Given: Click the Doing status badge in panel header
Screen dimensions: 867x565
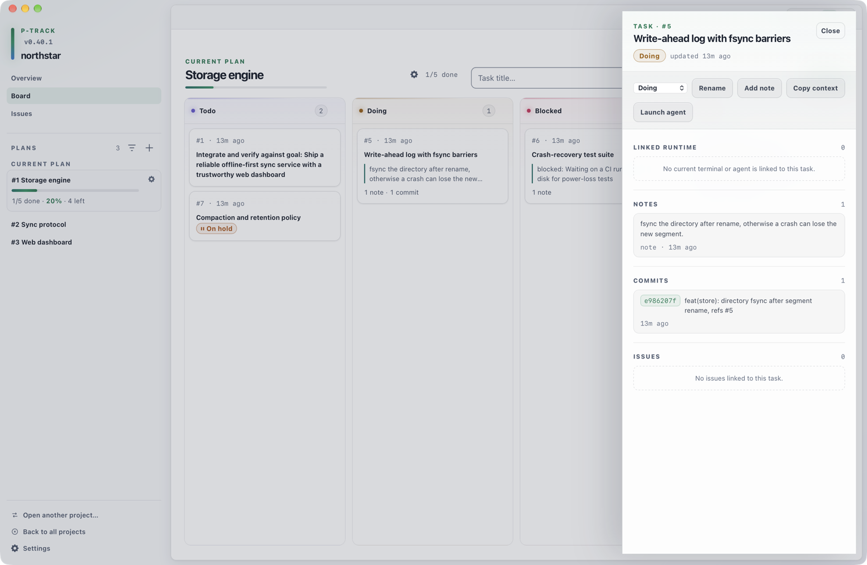Looking at the screenshot, I should coord(649,56).
